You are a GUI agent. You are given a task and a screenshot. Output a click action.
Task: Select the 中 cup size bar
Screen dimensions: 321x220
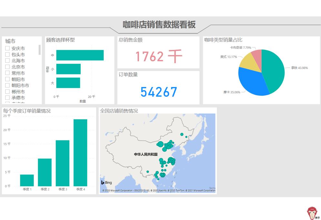81,55
